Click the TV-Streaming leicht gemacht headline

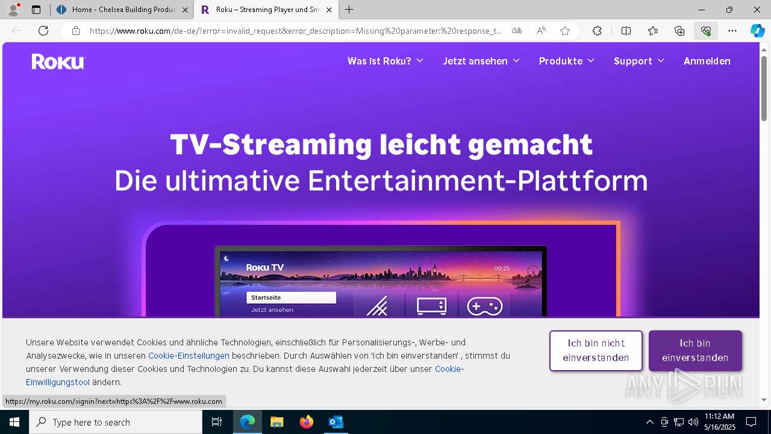point(381,145)
